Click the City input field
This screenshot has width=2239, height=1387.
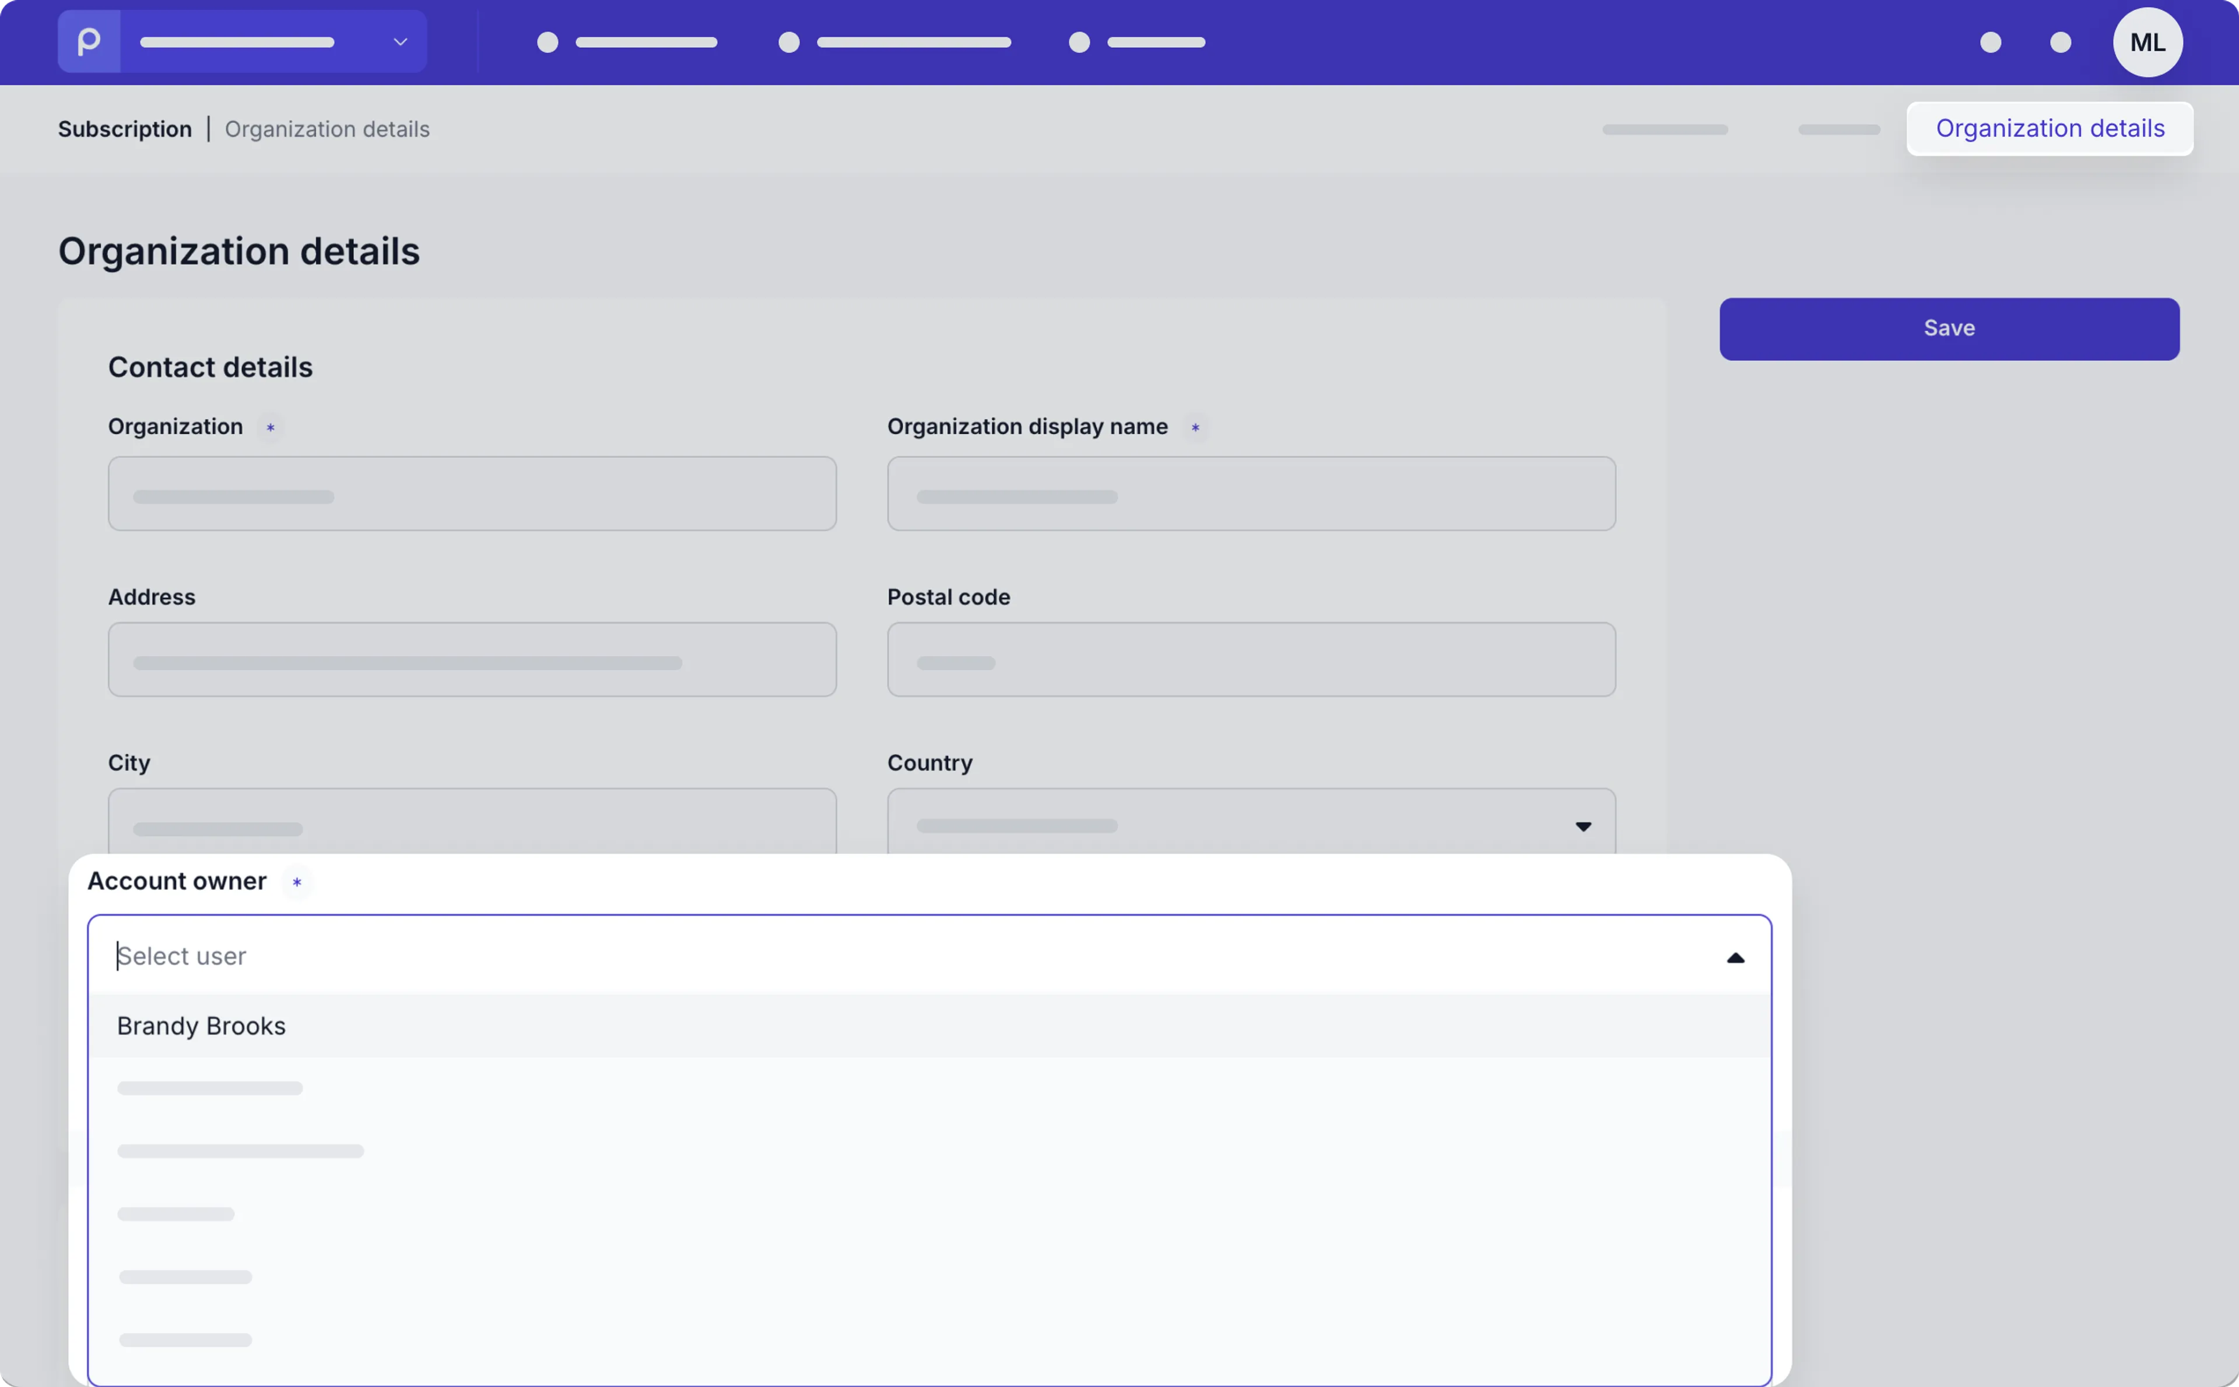click(472, 824)
